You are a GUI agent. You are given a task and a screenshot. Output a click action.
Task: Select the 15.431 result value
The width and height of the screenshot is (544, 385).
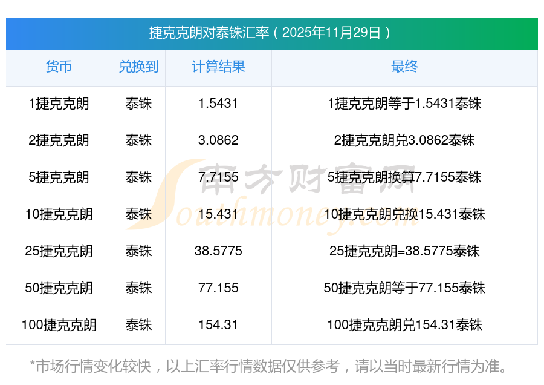(218, 214)
